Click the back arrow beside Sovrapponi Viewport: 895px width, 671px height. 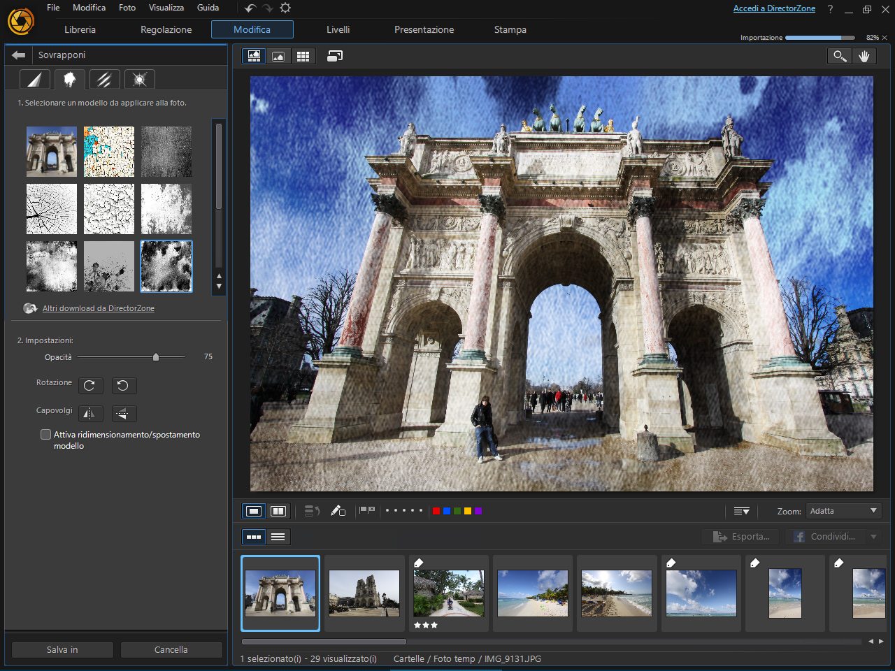click(x=19, y=55)
